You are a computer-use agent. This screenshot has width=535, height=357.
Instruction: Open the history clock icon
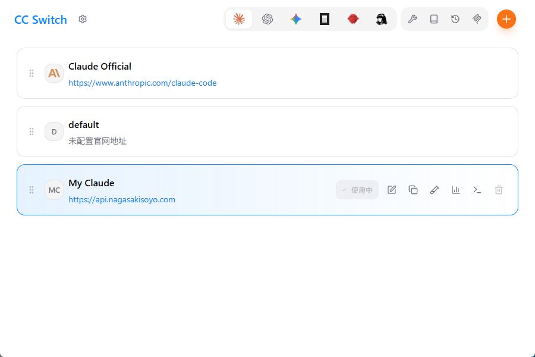[x=455, y=19]
